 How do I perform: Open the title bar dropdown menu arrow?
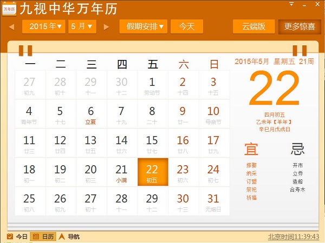point(291,4)
